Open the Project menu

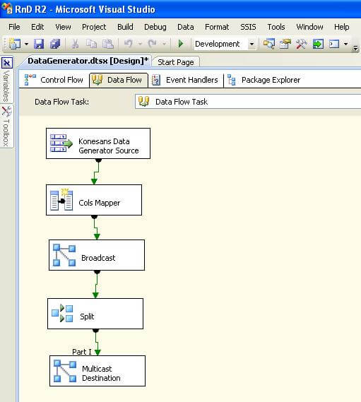[x=94, y=27]
